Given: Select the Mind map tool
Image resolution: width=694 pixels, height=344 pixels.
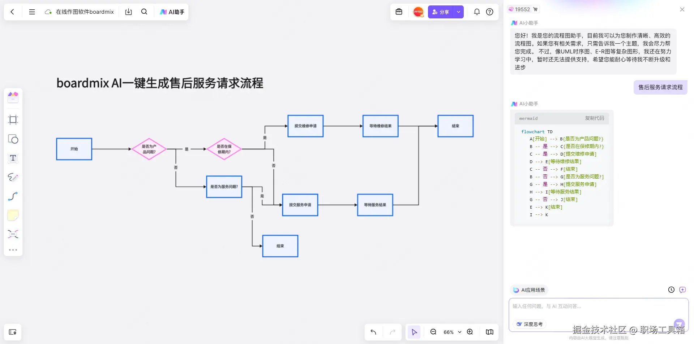Looking at the screenshot, I should click(x=13, y=234).
